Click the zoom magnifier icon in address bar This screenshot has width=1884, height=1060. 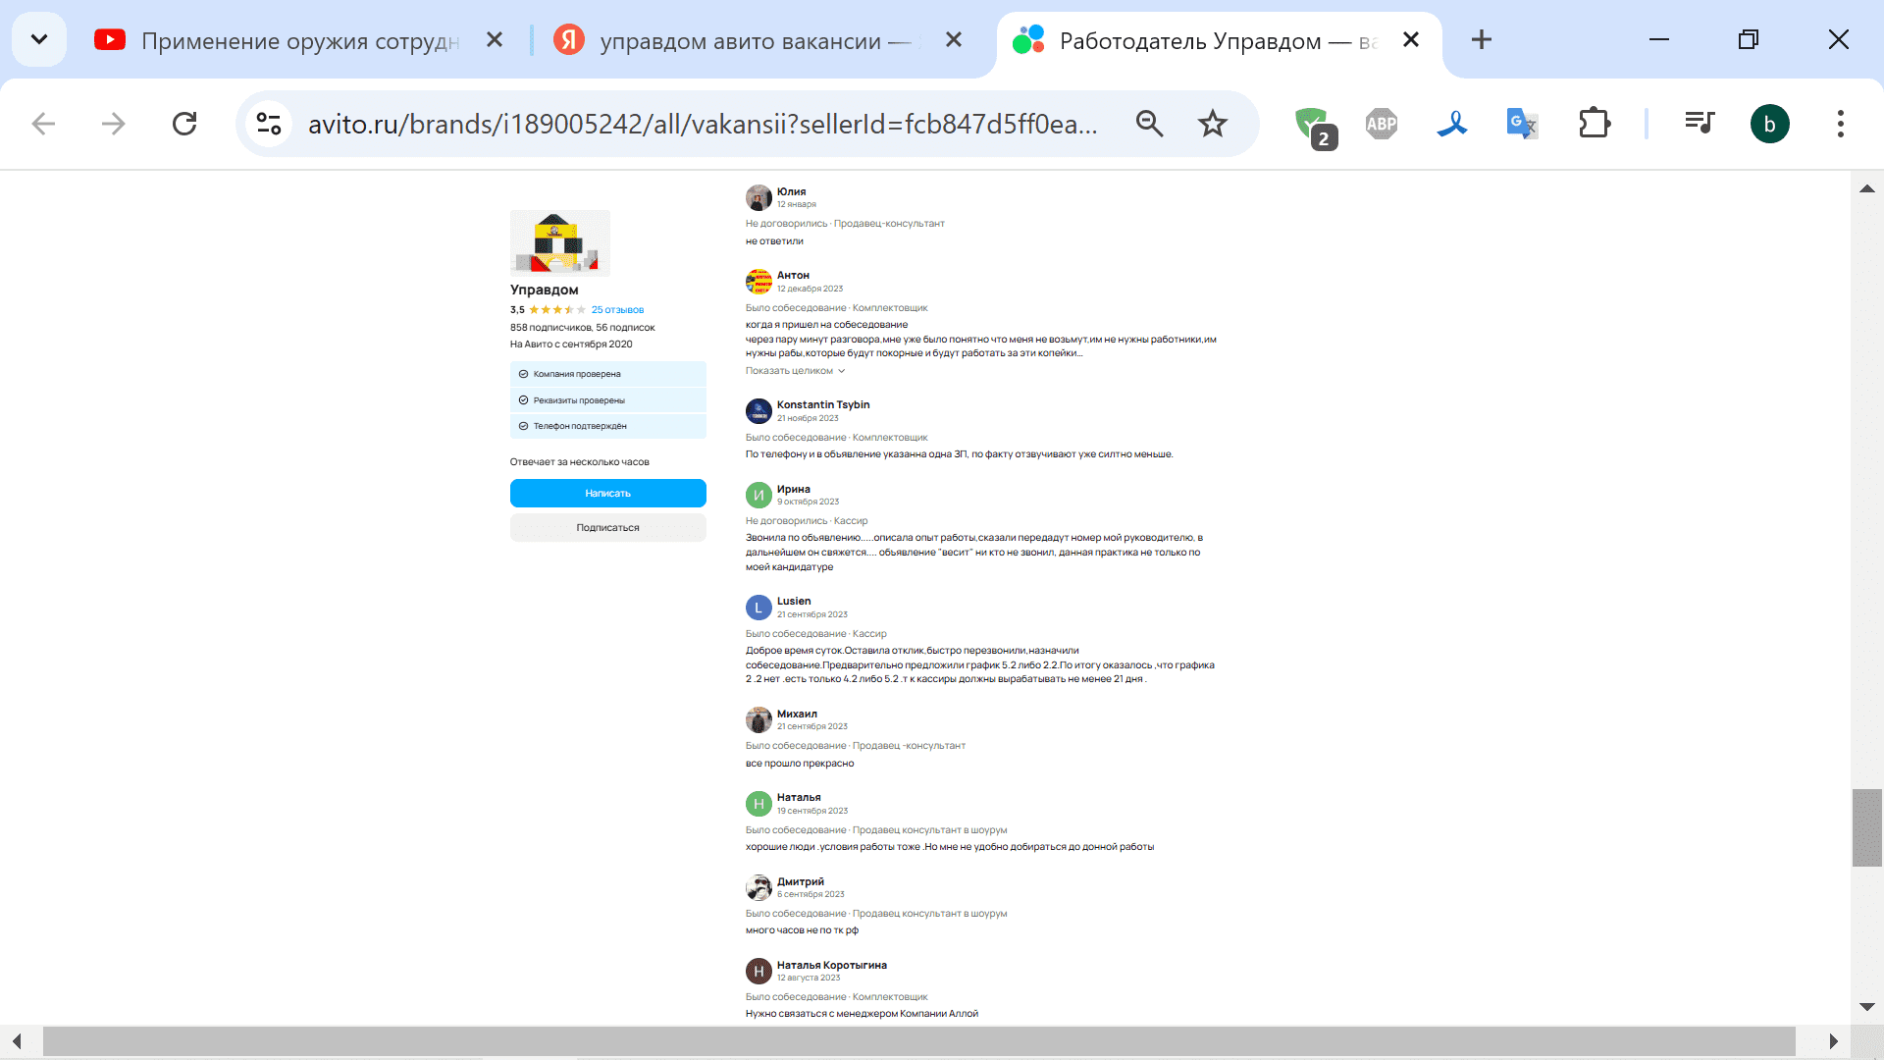[x=1149, y=124]
